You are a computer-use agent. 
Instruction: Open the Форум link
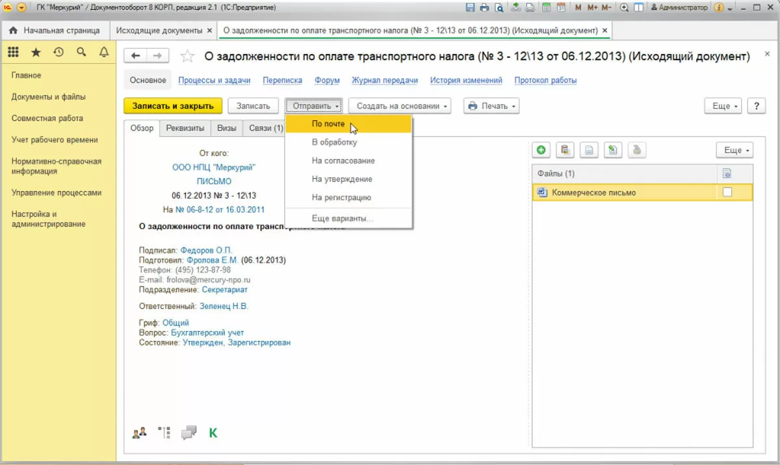click(x=328, y=81)
